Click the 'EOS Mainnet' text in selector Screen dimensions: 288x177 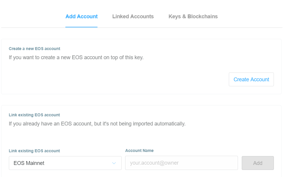pyautogui.click(x=29, y=163)
